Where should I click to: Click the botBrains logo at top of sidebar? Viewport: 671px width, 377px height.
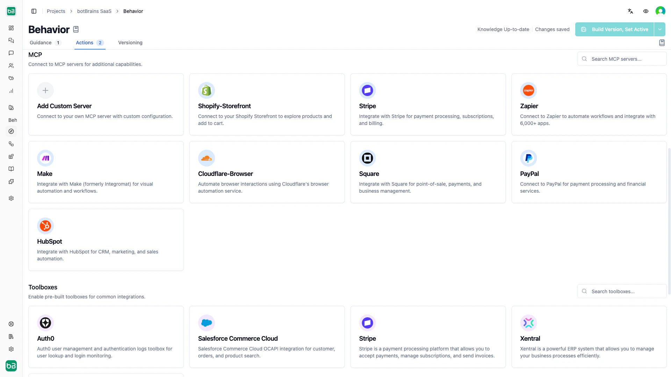tap(11, 11)
